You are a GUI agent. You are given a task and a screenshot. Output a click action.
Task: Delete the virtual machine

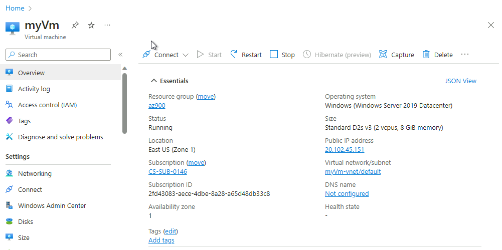tap(437, 55)
